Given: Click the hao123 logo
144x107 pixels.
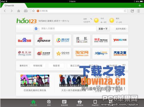Looking at the screenshot, I should (x=27, y=21).
